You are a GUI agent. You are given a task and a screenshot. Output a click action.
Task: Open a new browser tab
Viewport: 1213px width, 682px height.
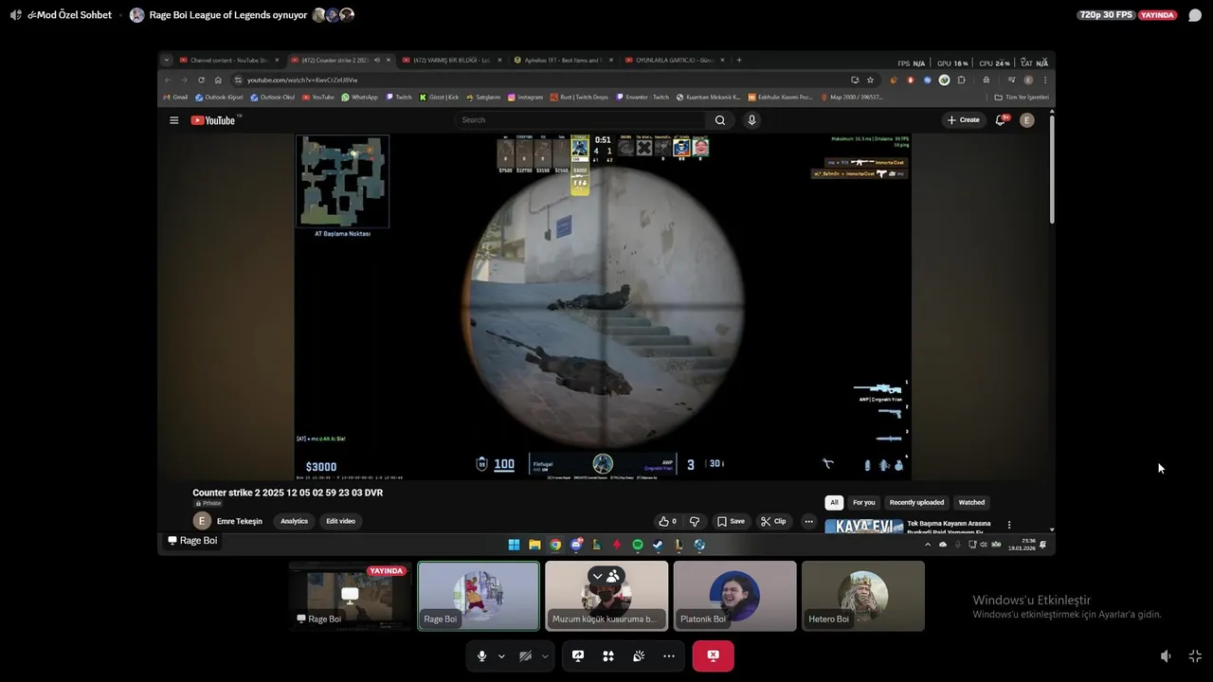[739, 60]
